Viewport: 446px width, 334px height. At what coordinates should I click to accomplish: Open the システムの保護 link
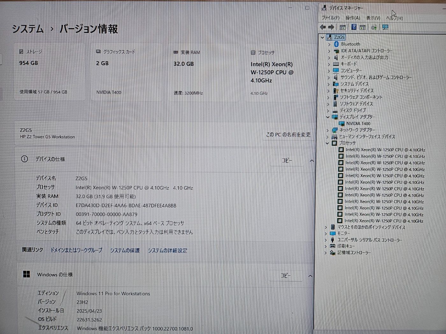125,250
